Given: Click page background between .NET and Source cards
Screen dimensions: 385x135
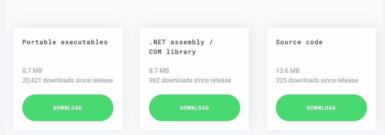Looking at the screenshot, I should (258, 79).
